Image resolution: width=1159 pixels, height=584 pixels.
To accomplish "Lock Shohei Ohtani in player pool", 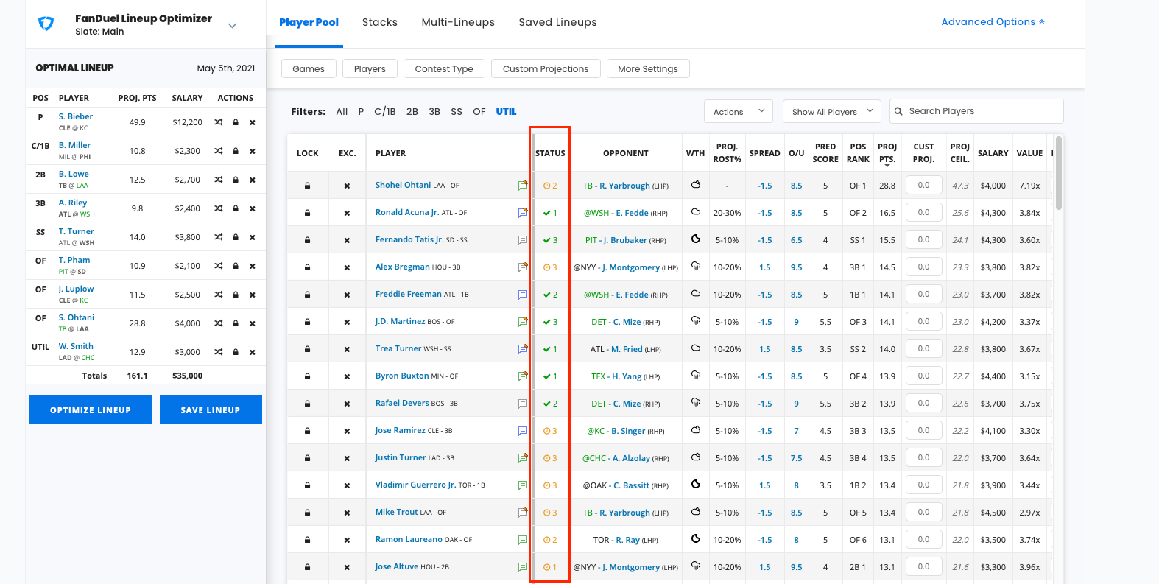I will pyautogui.click(x=307, y=186).
